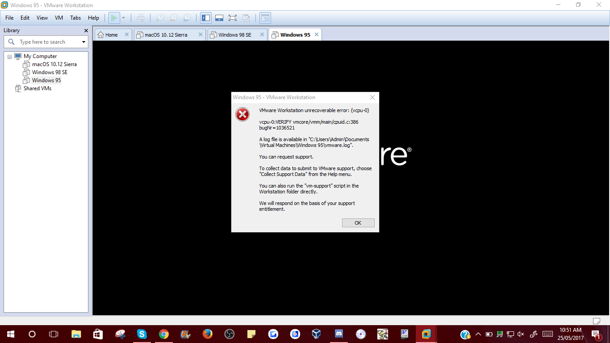
Task: Show hidden system tray icons
Action: pos(478,334)
